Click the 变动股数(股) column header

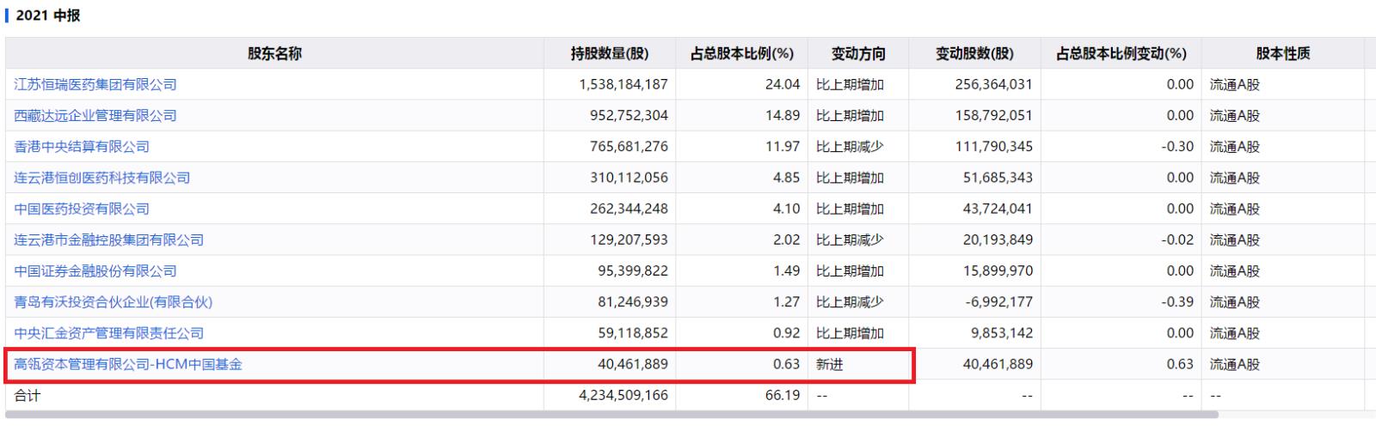[974, 53]
